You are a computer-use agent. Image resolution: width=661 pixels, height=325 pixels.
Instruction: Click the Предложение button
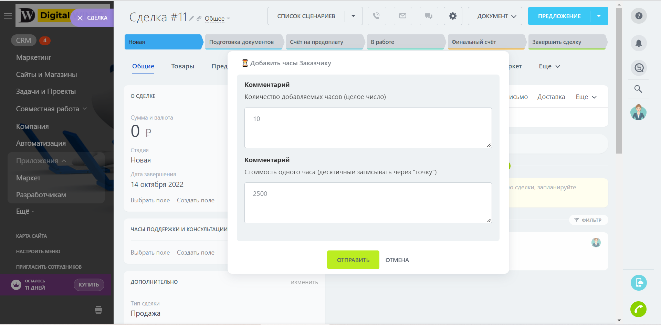point(559,16)
